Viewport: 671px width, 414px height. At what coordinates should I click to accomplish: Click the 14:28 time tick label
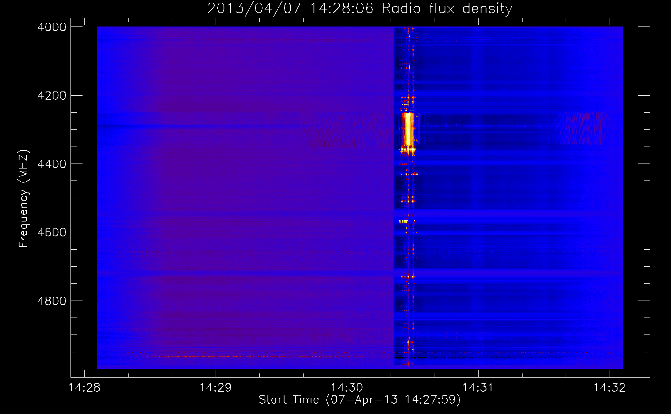point(84,388)
